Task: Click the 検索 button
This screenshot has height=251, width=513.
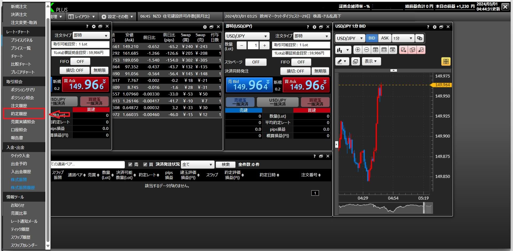Action: tap(226, 165)
